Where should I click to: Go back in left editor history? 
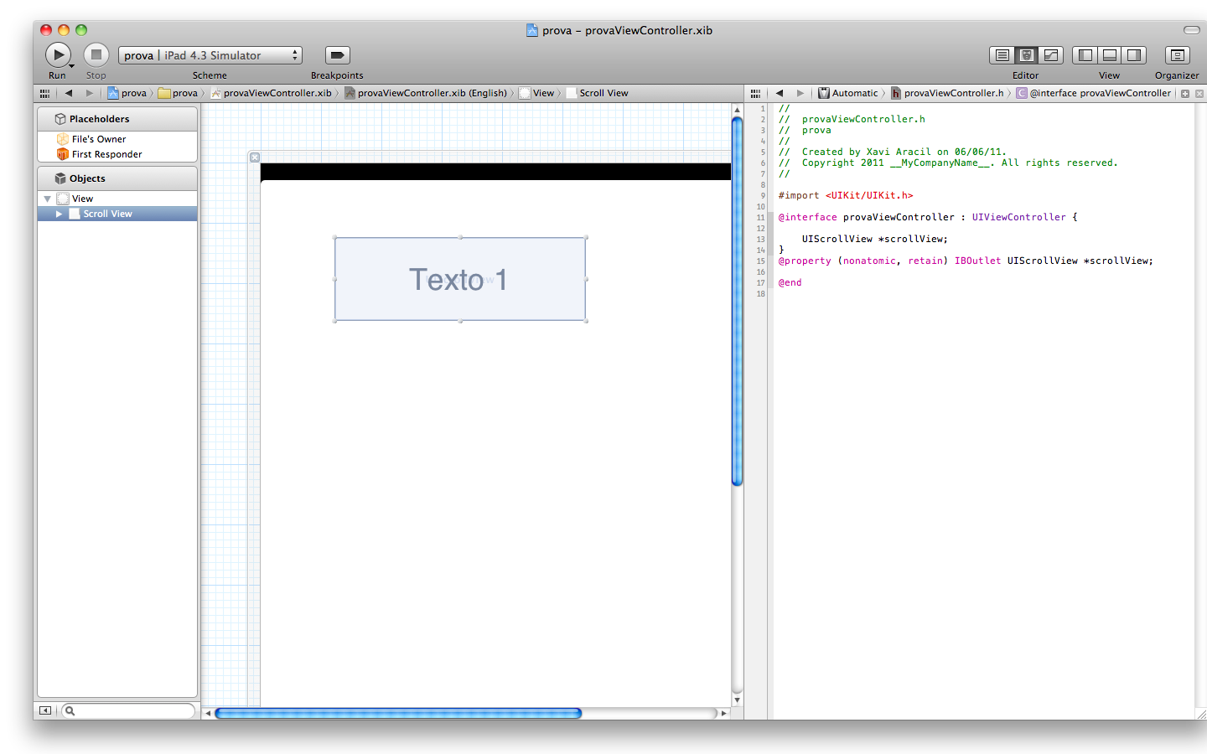point(69,93)
